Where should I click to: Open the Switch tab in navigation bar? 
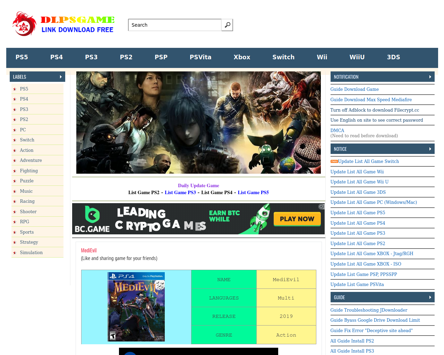283,57
